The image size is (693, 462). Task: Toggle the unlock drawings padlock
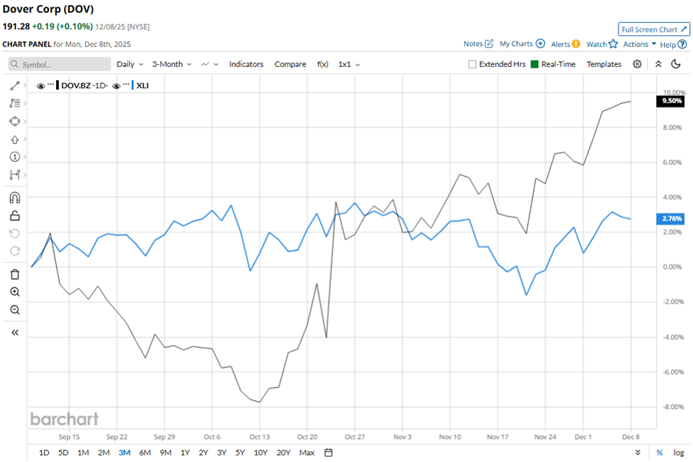click(15, 216)
